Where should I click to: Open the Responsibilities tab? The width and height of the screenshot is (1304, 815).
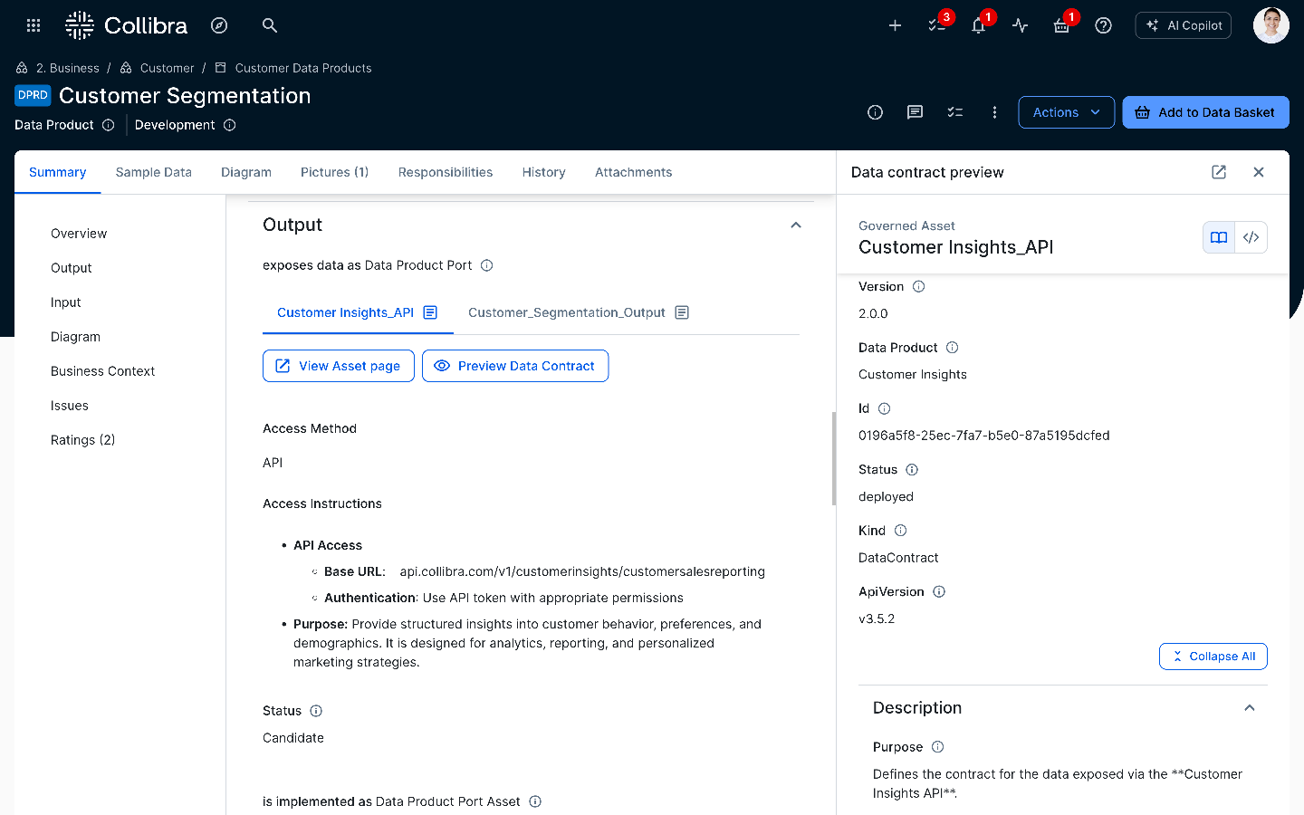pyautogui.click(x=445, y=172)
